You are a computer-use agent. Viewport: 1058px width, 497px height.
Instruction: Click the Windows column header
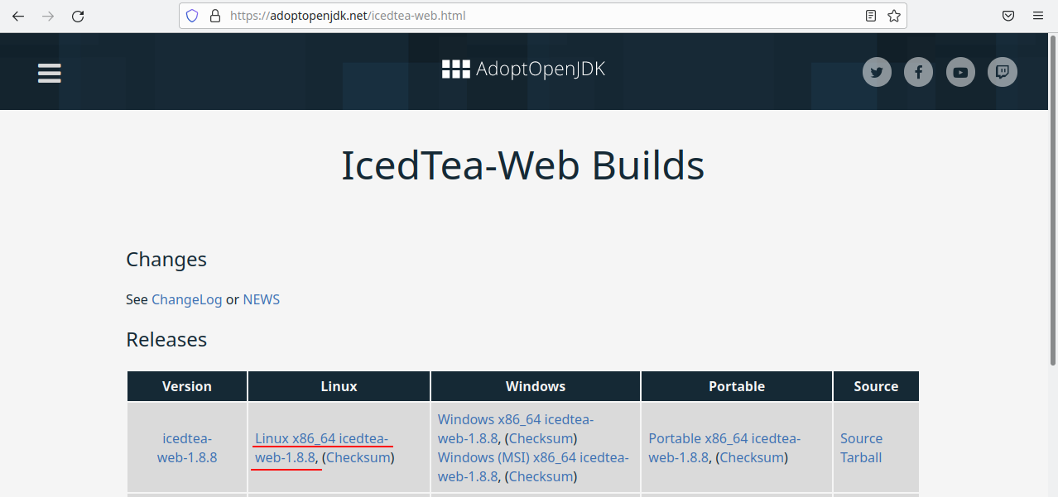click(x=536, y=386)
